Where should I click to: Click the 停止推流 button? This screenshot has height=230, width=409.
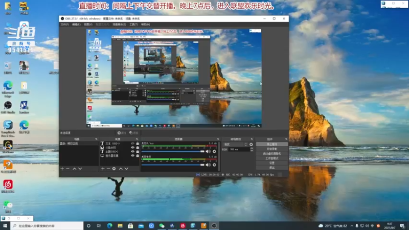272,144
